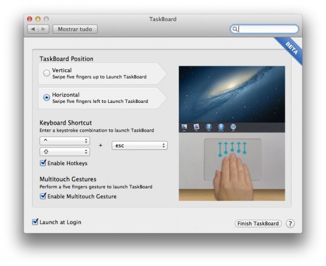The image size is (326, 266).
Task: Click 'Swipe five fingers up to Launch TaskBoard'
Action: coord(100,77)
